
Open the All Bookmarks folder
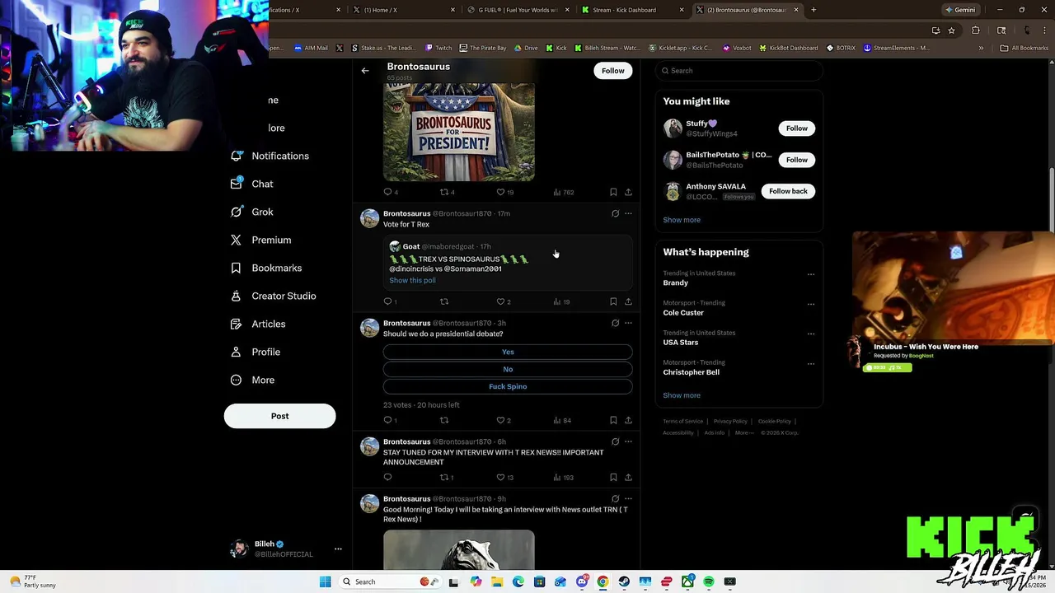1024,48
